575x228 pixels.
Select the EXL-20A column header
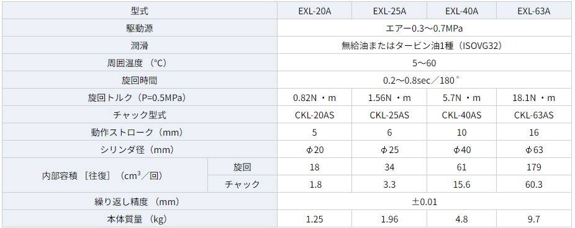pos(315,11)
